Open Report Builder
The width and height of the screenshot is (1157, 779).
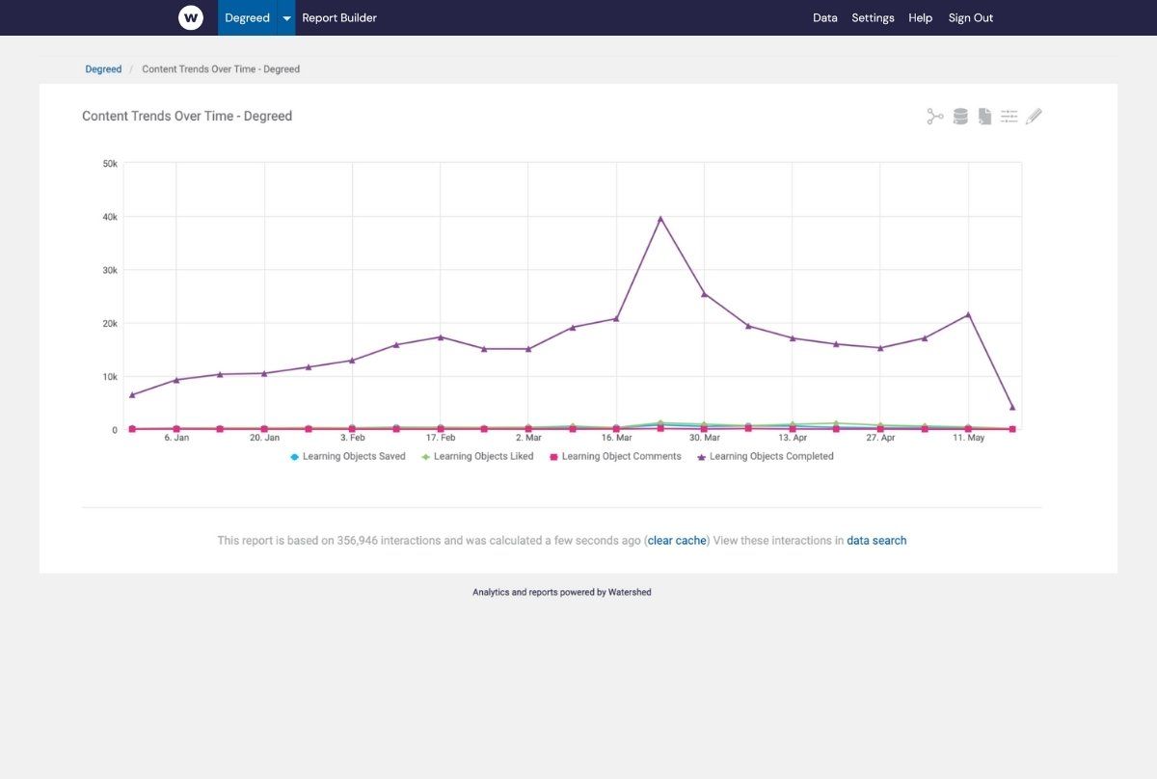pos(339,17)
